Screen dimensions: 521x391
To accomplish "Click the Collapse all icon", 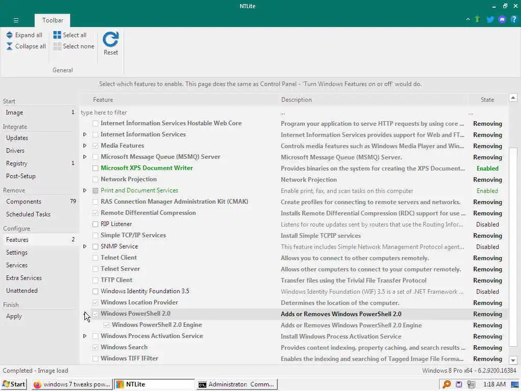I will click(x=9, y=46).
